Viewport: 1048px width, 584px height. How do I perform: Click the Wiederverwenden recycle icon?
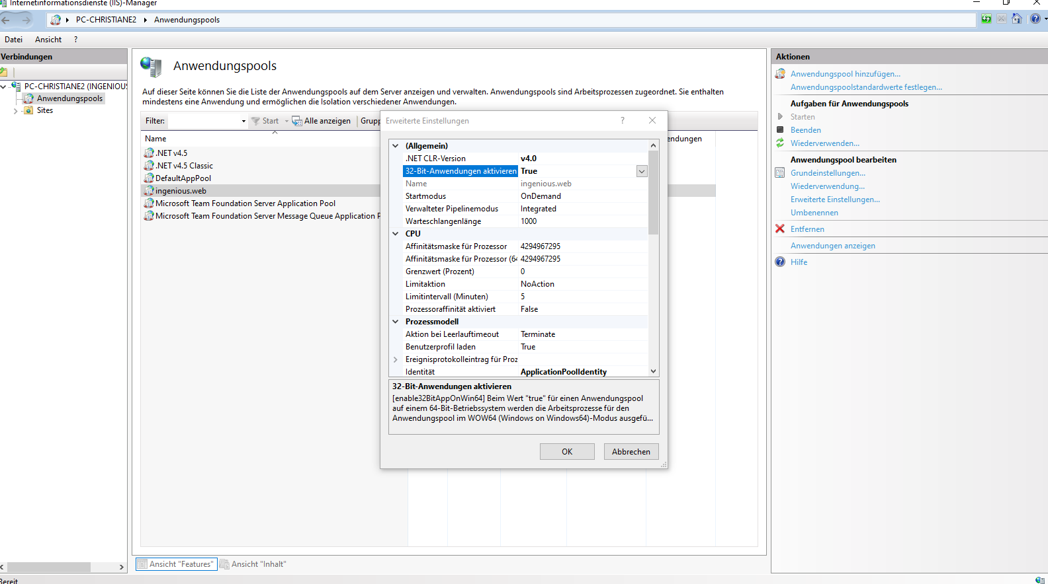tap(780, 143)
